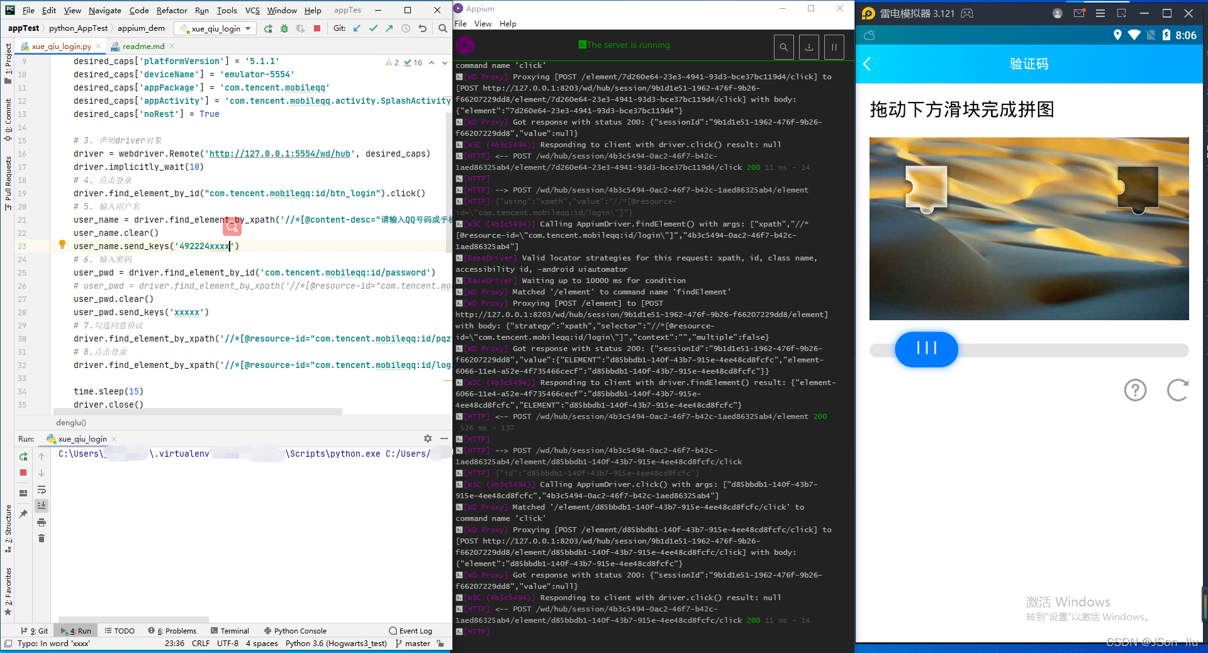
Task: Click Git Push green arrow
Action: point(389,28)
